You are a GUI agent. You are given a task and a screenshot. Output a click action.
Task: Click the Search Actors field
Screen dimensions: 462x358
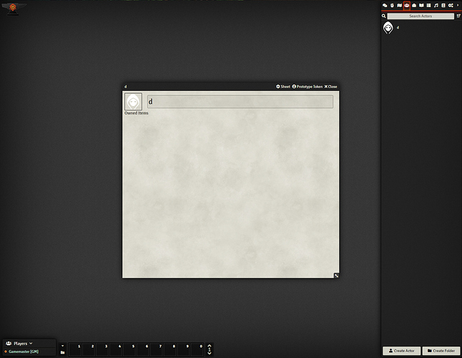pos(421,16)
